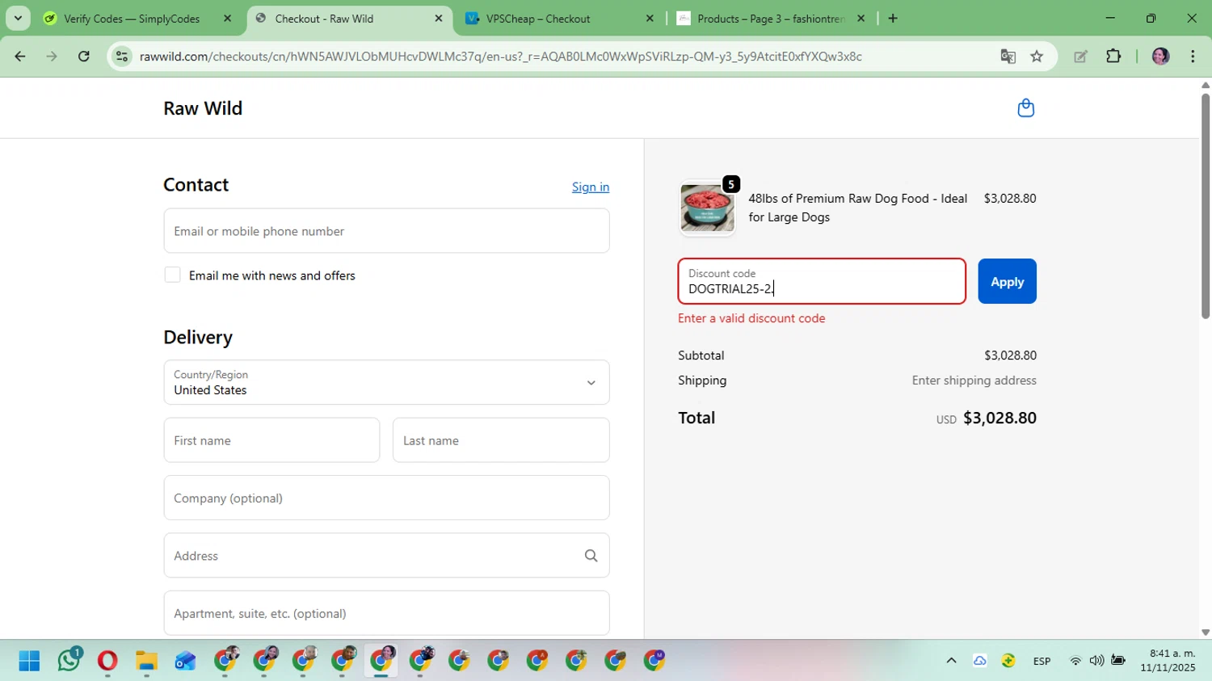The width and height of the screenshot is (1212, 681).
Task: Open the tab search dropdown arrow
Action: [x=18, y=18]
